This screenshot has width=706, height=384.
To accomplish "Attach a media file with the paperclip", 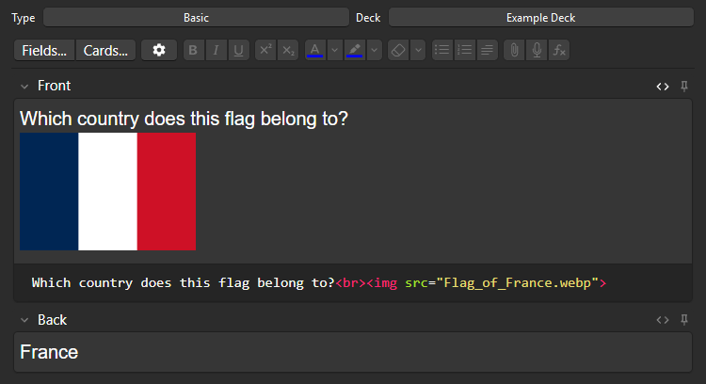I will pyautogui.click(x=514, y=50).
